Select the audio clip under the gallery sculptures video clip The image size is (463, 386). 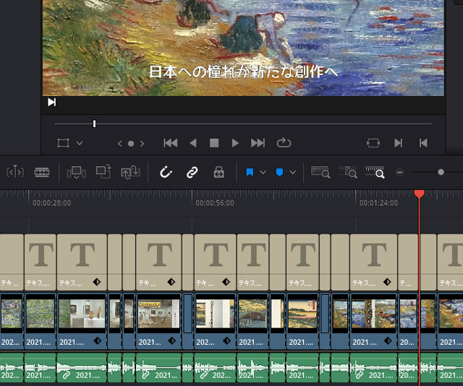point(82,368)
